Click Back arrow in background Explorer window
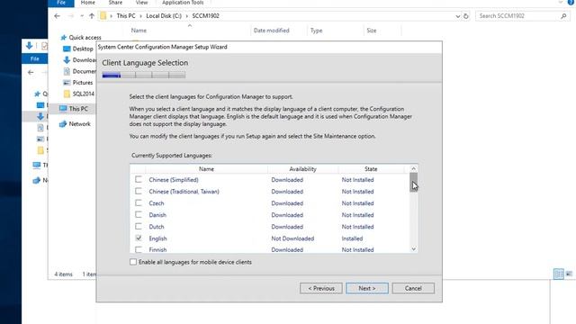This screenshot has height=324, width=576. pos(31,72)
